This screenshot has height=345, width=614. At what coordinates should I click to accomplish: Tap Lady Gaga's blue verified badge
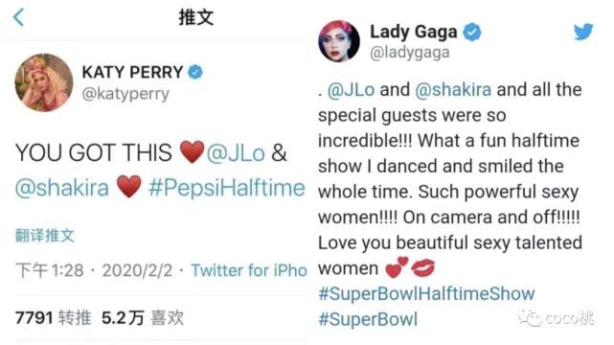(472, 33)
